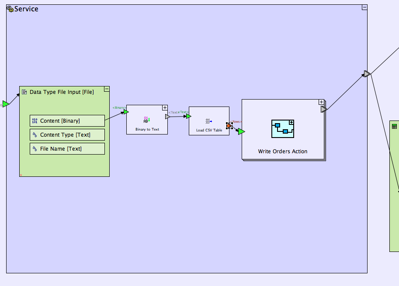
Task: Select the Content [Binary] field
Action: tap(67, 121)
